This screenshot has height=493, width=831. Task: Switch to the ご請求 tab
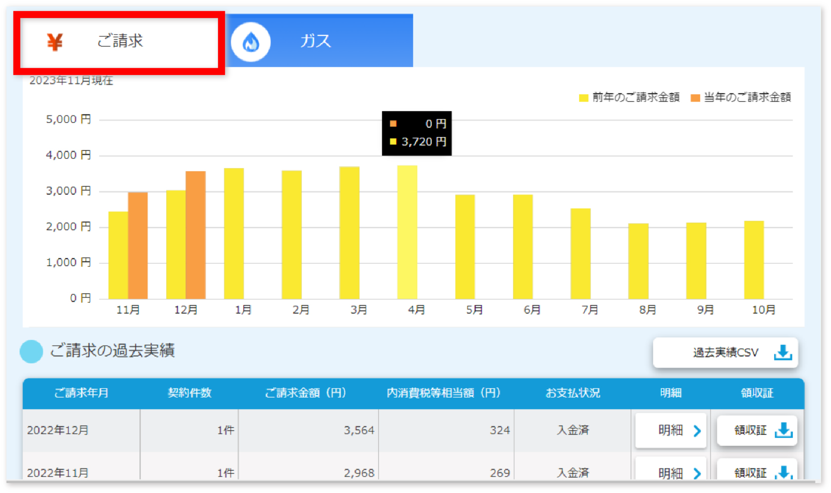[x=119, y=42]
